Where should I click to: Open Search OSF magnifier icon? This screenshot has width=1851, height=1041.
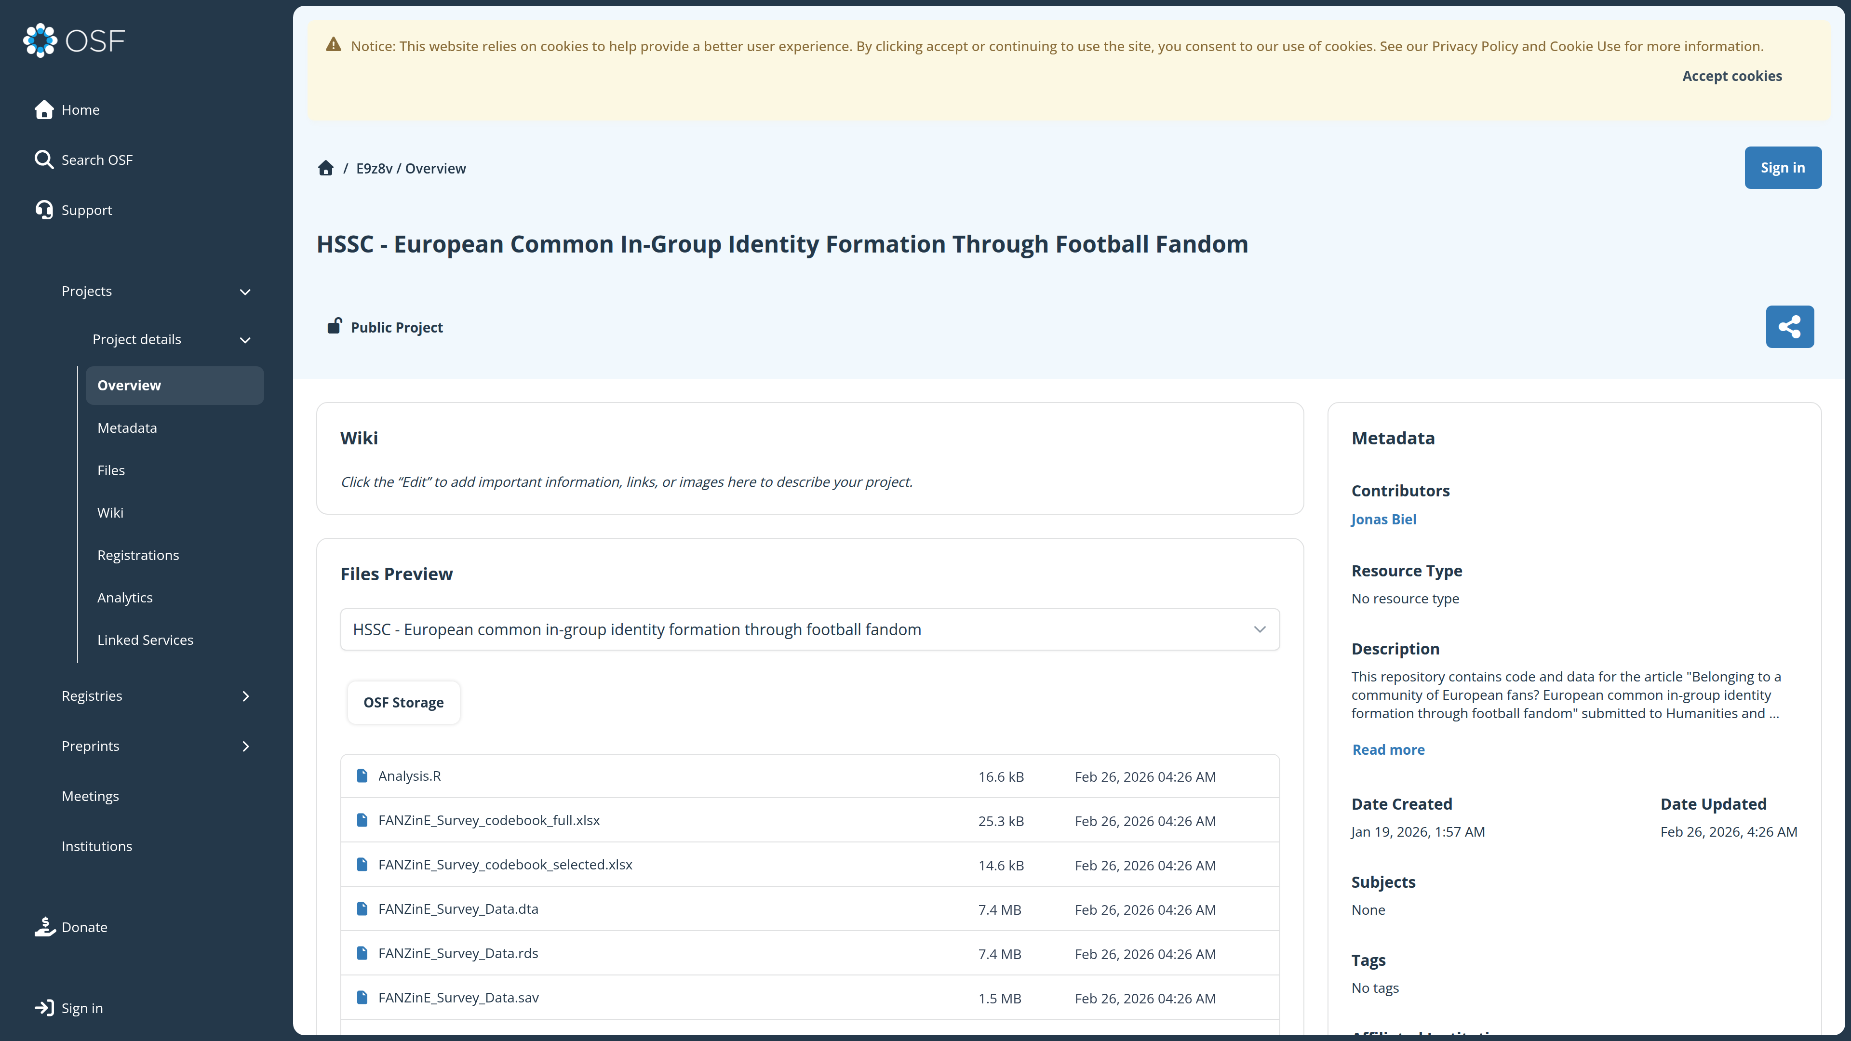(44, 160)
